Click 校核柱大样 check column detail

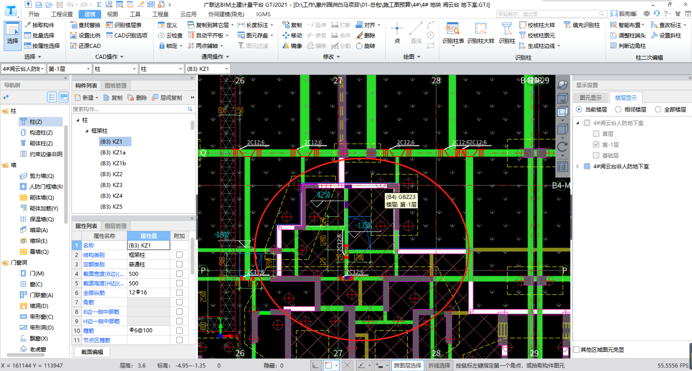point(537,25)
